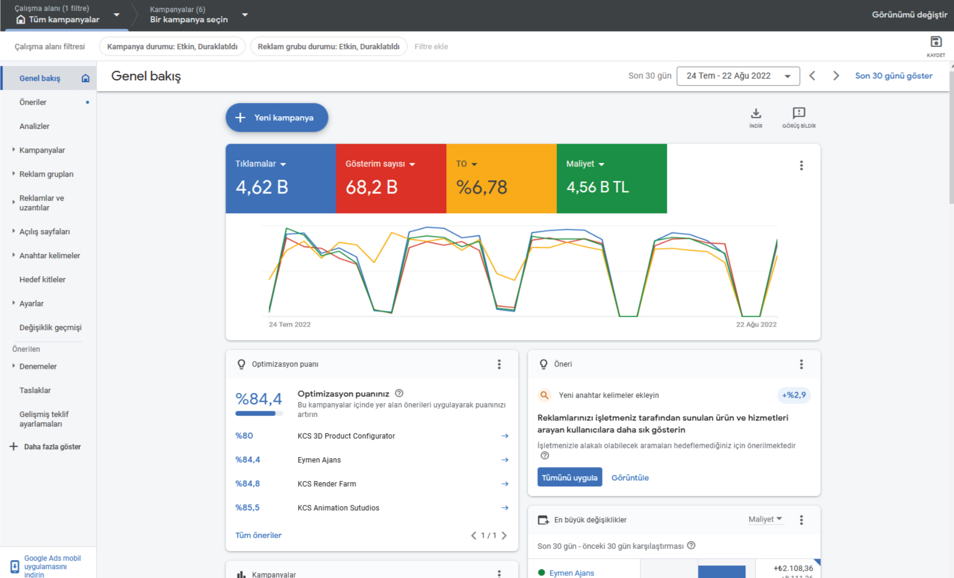954x578 pixels.
Task: Click help icon beside Optimizasyon puanınız
Action: (399, 394)
